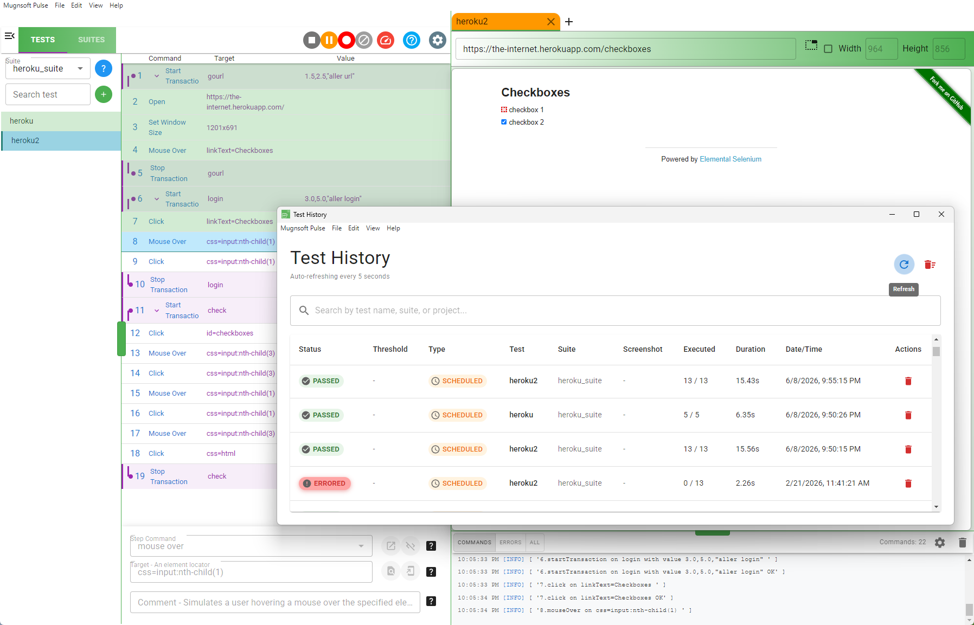Delete the heroku 9:50:26 PM history row
Viewport: 974px width, 625px height.
click(908, 415)
